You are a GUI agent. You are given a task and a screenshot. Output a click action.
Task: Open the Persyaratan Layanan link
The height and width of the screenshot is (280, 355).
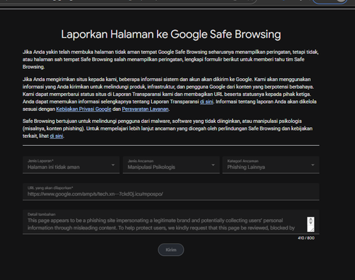[x=145, y=109]
